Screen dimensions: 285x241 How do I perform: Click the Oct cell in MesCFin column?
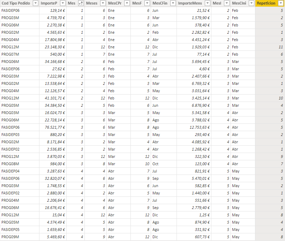164,164
